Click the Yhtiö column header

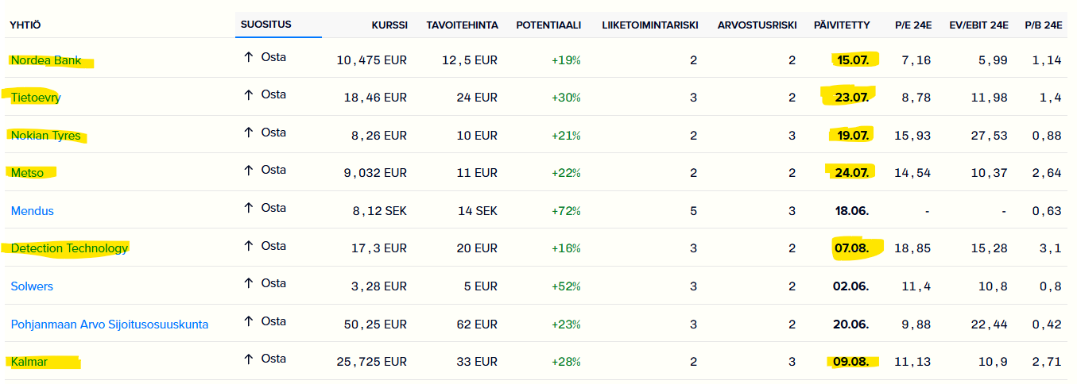[25, 25]
